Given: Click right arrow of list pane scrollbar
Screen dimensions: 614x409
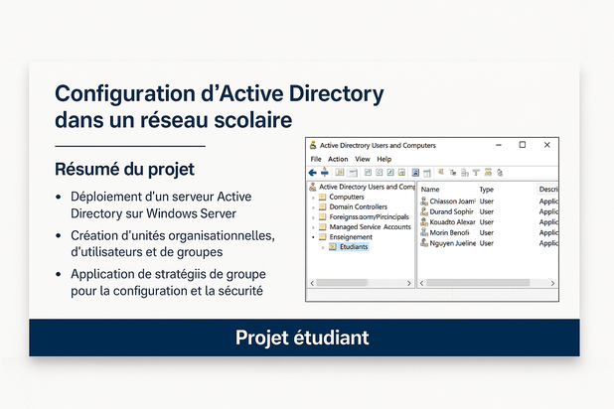Looking at the screenshot, I should [x=552, y=283].
